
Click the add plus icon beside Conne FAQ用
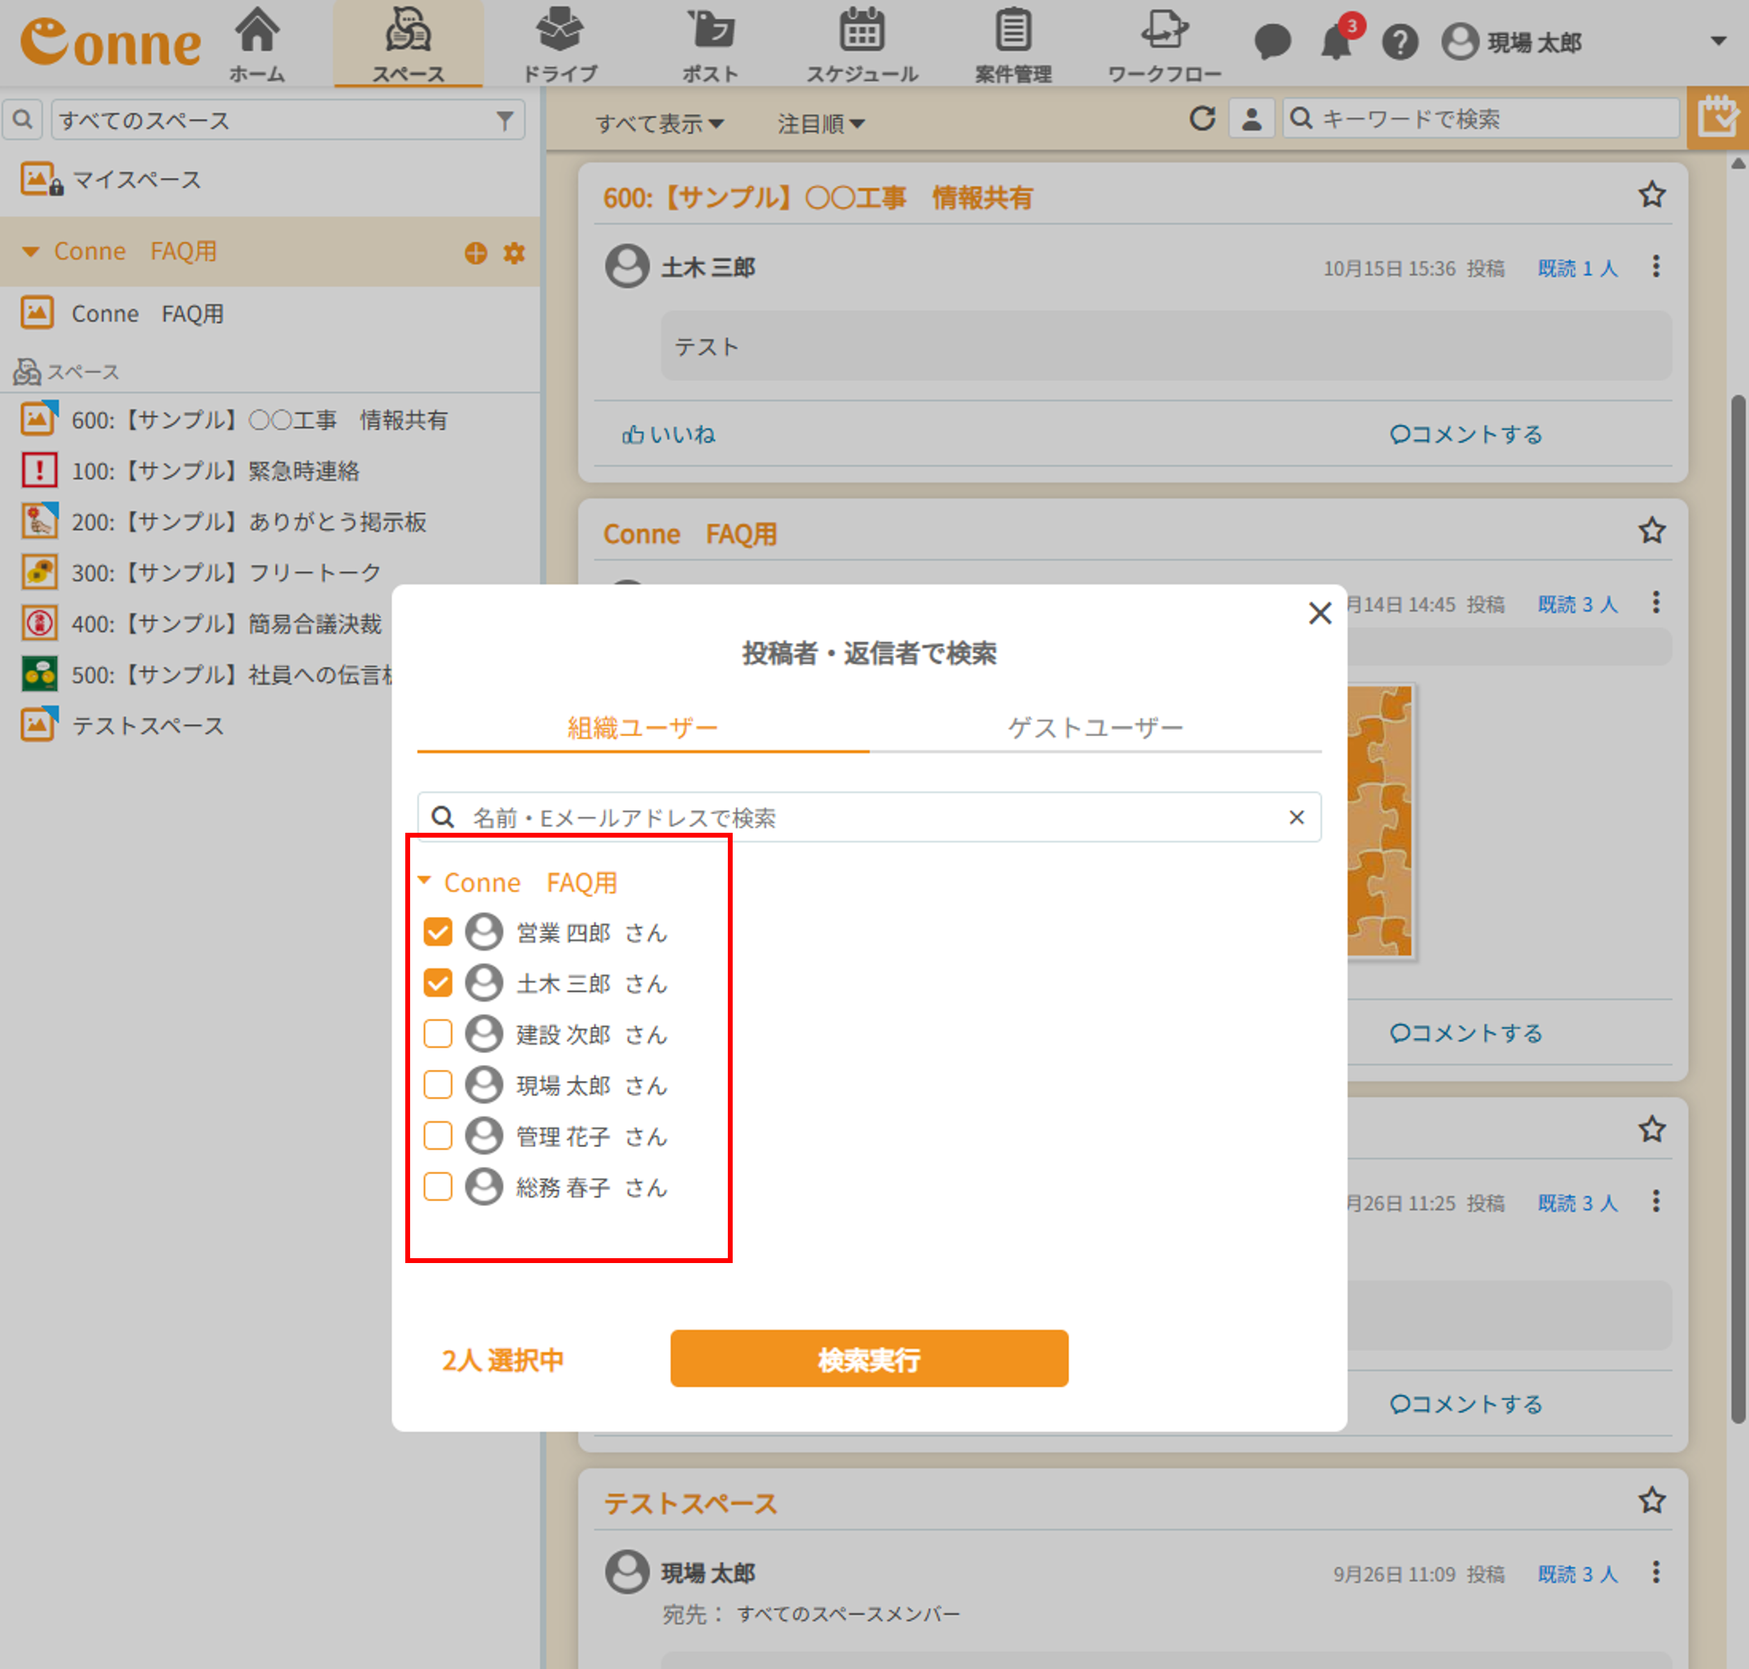click(476, 252)
